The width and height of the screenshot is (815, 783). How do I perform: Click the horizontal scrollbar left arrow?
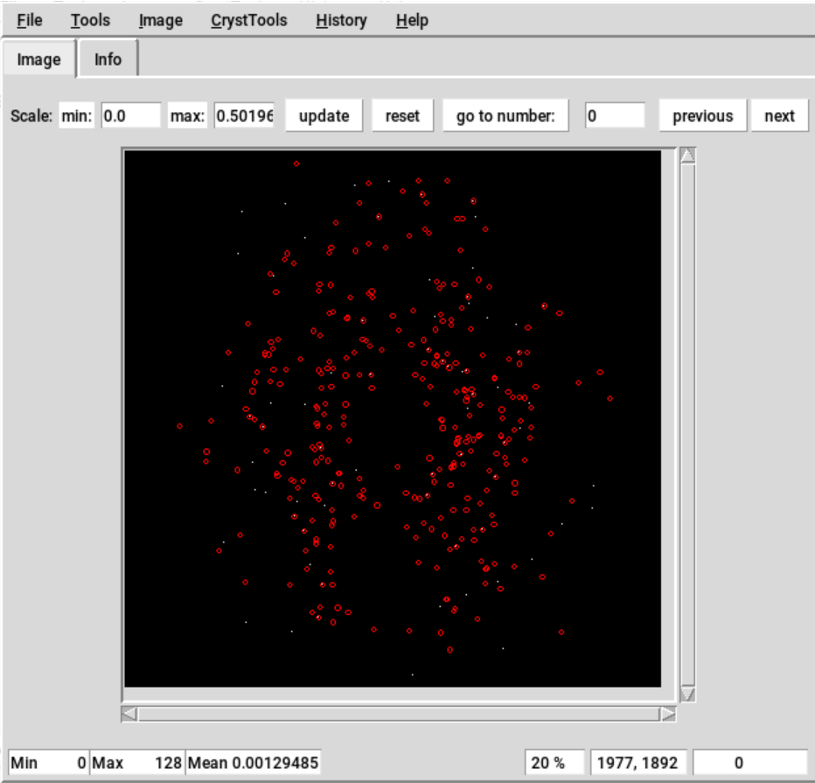click(129, 714)
